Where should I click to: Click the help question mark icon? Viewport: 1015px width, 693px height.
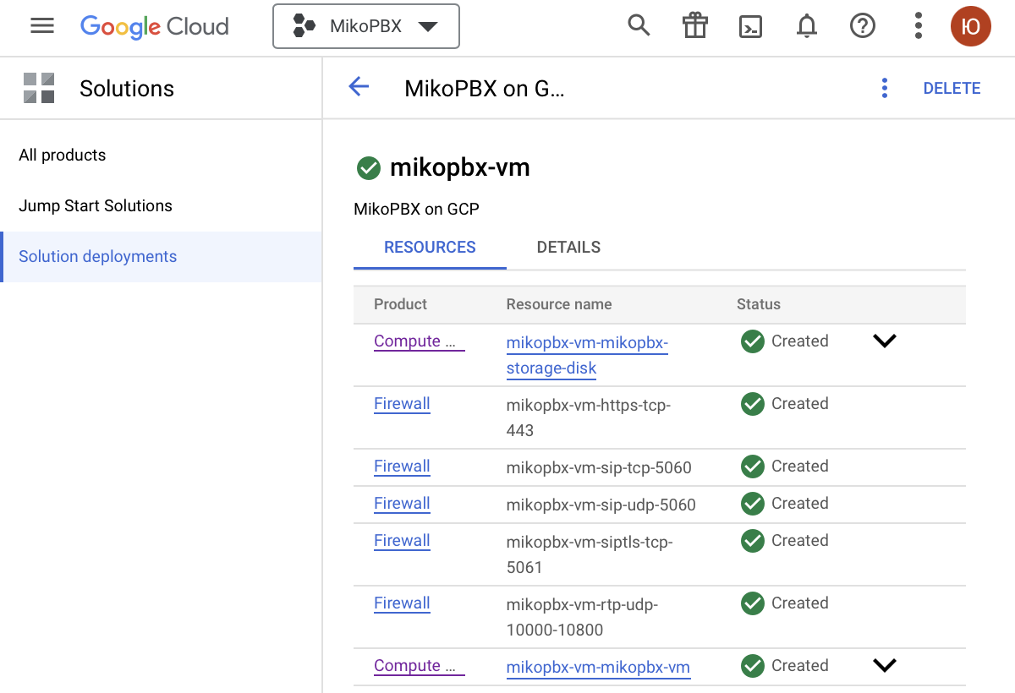pyautogui.click(x=862, y=26)
